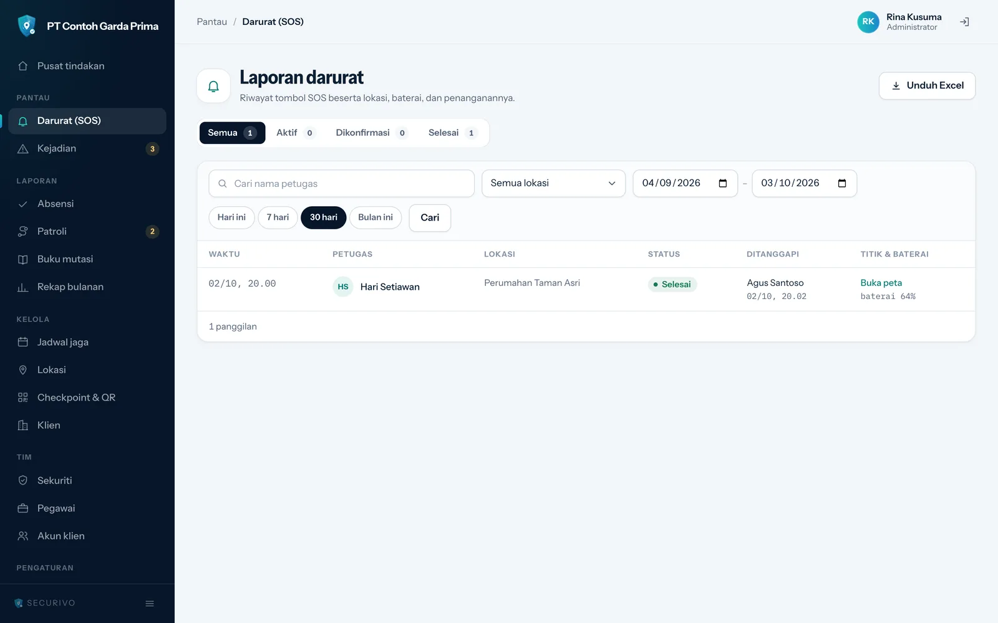Screen dimensions: 998x623
Task: Focus the Cari nama petugas search field
Action: pyautogui.click(x=342, y=184)
